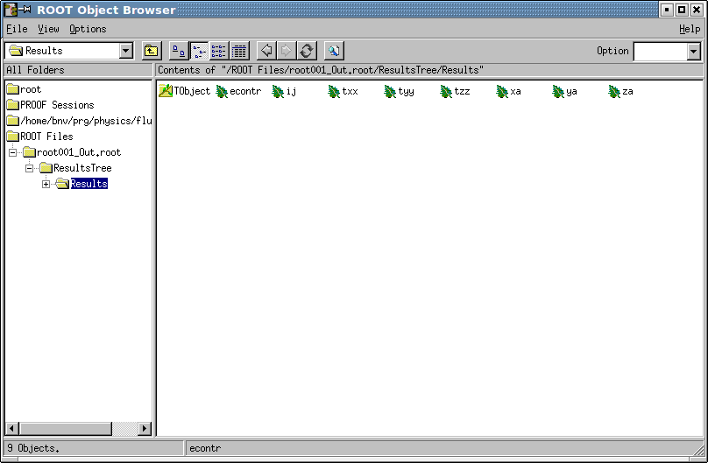Open the View menu

click(x=48, y=29)
